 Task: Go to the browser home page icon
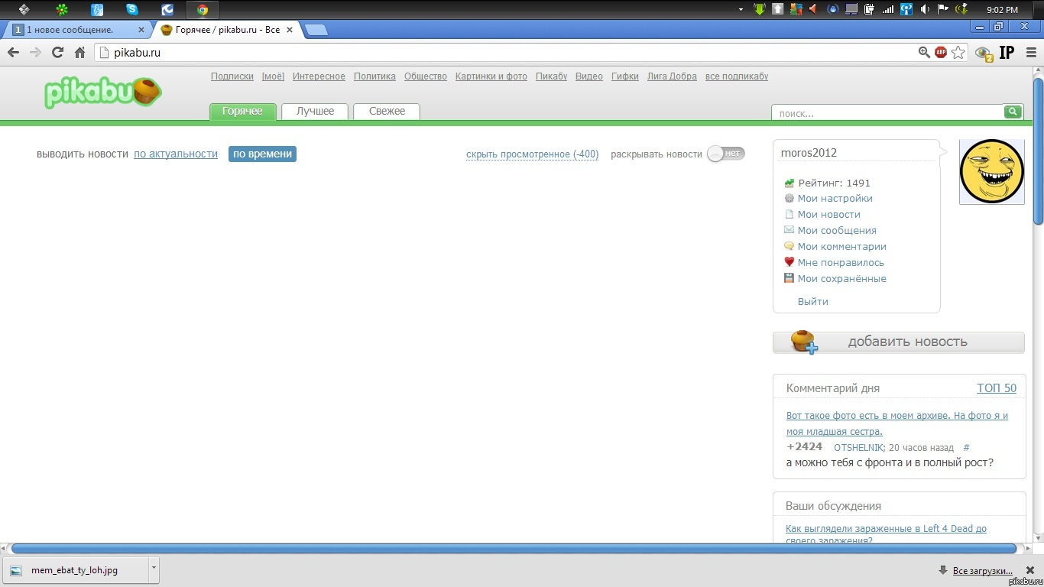click(x=79, y=53)
